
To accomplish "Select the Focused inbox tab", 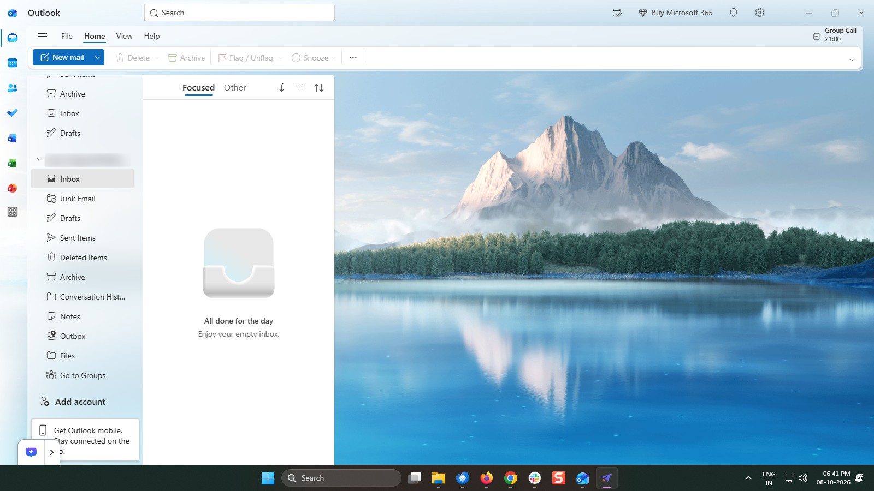I will [198, 87].
